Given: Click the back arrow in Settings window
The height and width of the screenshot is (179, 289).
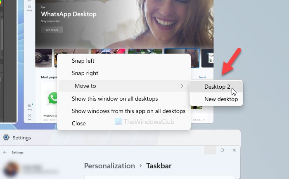Looking at the screenshot, I should coord(5,152).
